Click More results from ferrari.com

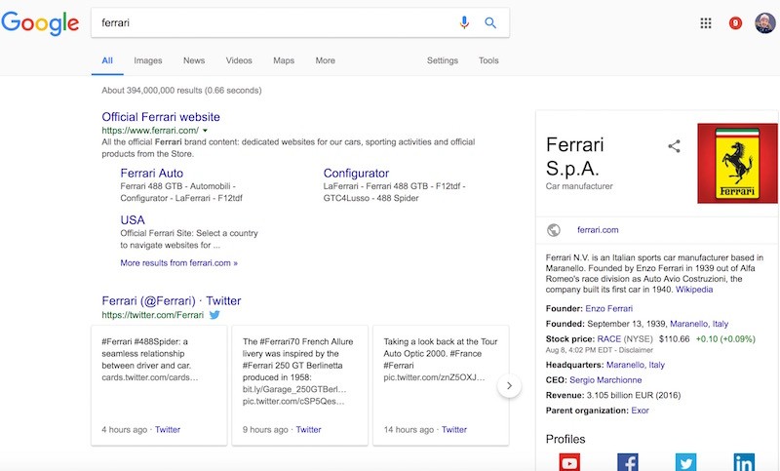click(179, 262)
